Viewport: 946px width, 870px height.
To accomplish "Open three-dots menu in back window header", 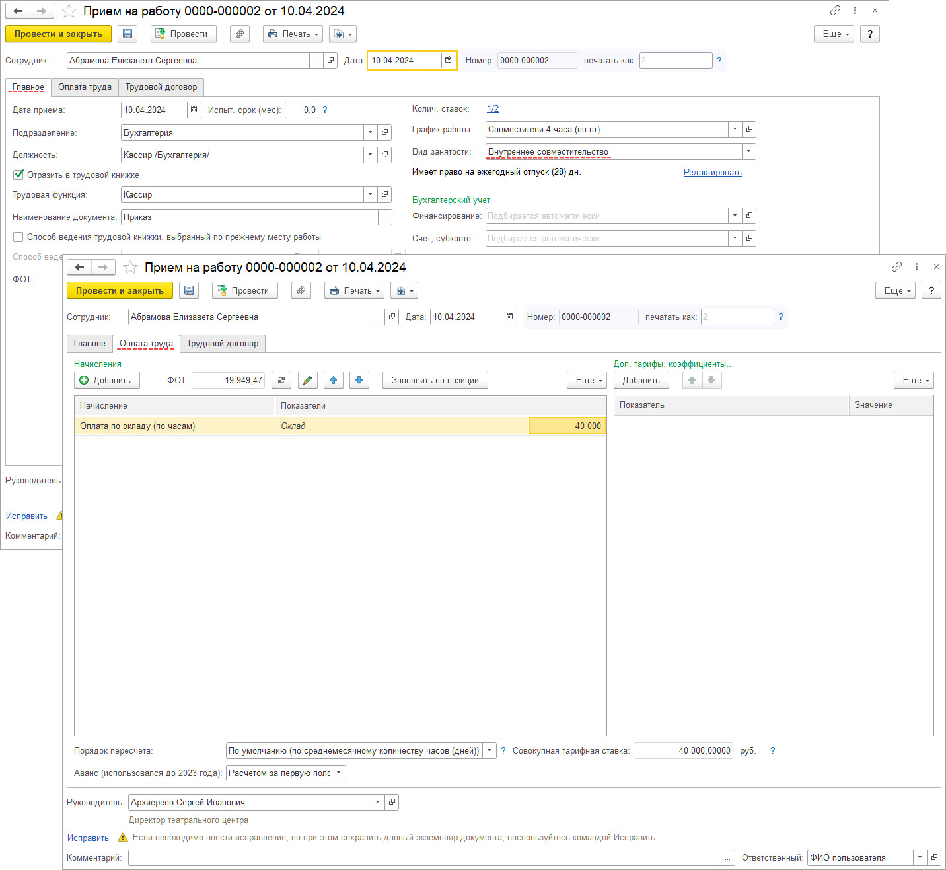I will tap(855, 10).
